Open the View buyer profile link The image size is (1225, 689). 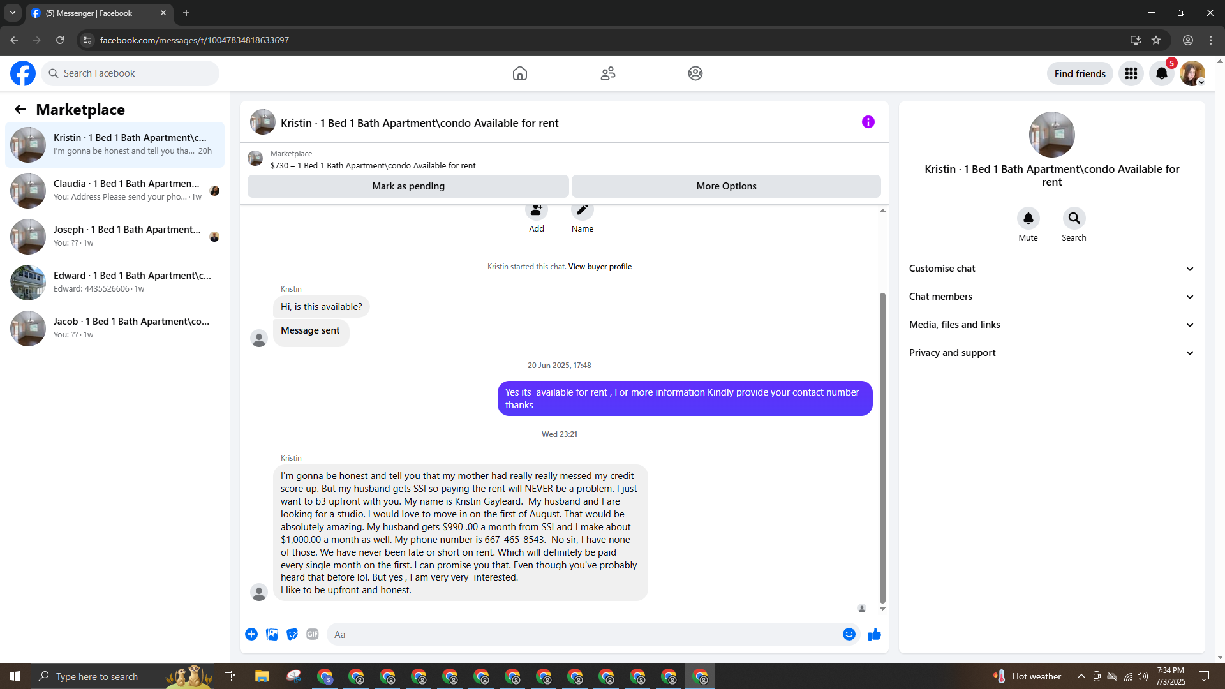pos(600,267)
